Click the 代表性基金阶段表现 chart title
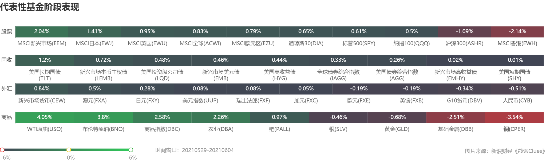Image resolution: width=546 pixels, height=167 pixels. [39, 7]
